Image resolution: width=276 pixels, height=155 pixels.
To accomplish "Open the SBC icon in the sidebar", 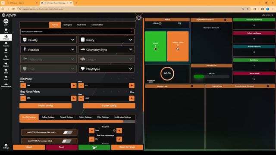I will pyautogui.click(x=6, y=51).
